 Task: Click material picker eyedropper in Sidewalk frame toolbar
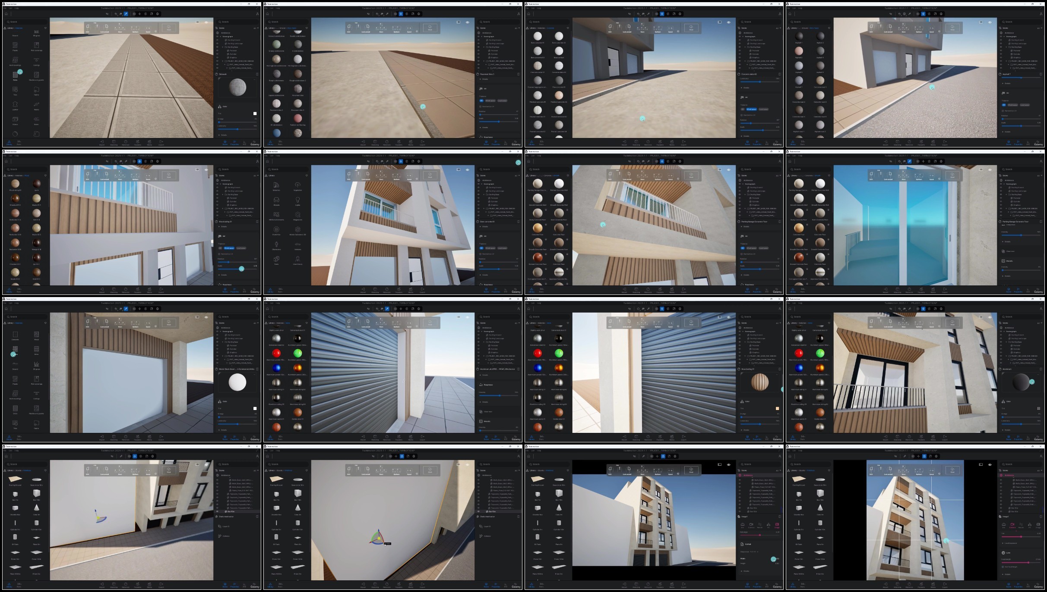pyautogui.click(x=126, y=14)
